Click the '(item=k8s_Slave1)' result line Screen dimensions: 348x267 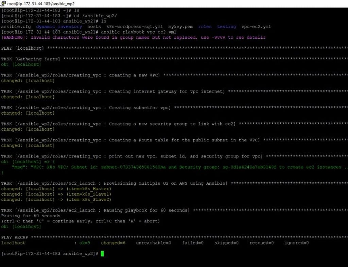point(89,194)
